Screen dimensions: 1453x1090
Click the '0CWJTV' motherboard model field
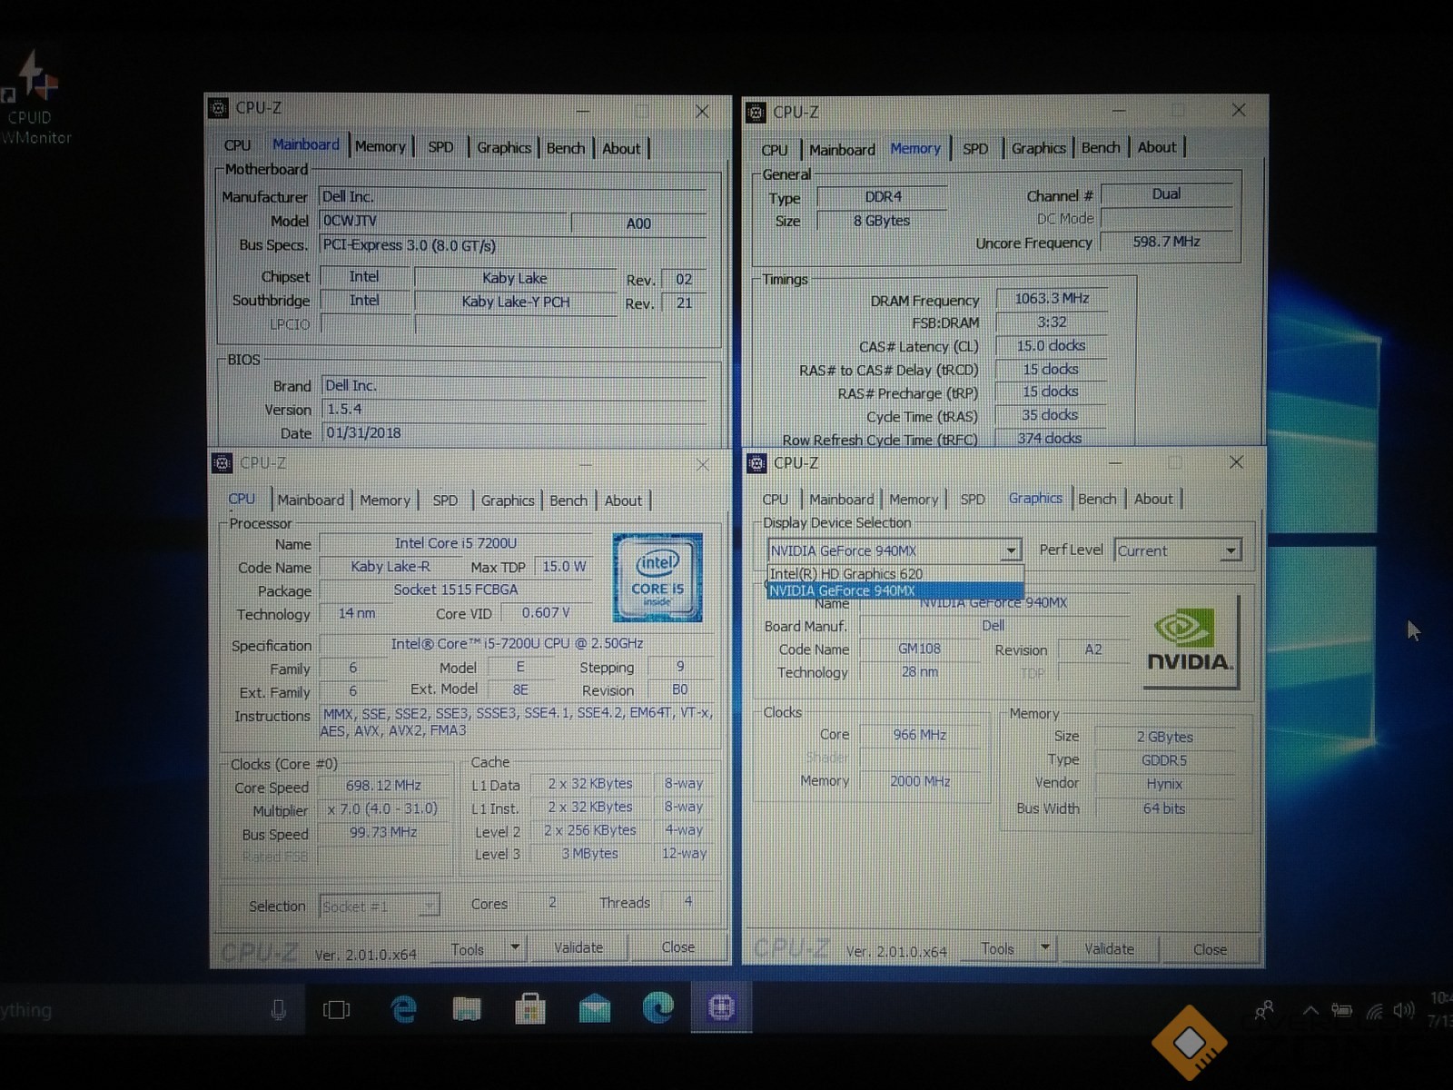pyautogui.click(x=443, y=221)
